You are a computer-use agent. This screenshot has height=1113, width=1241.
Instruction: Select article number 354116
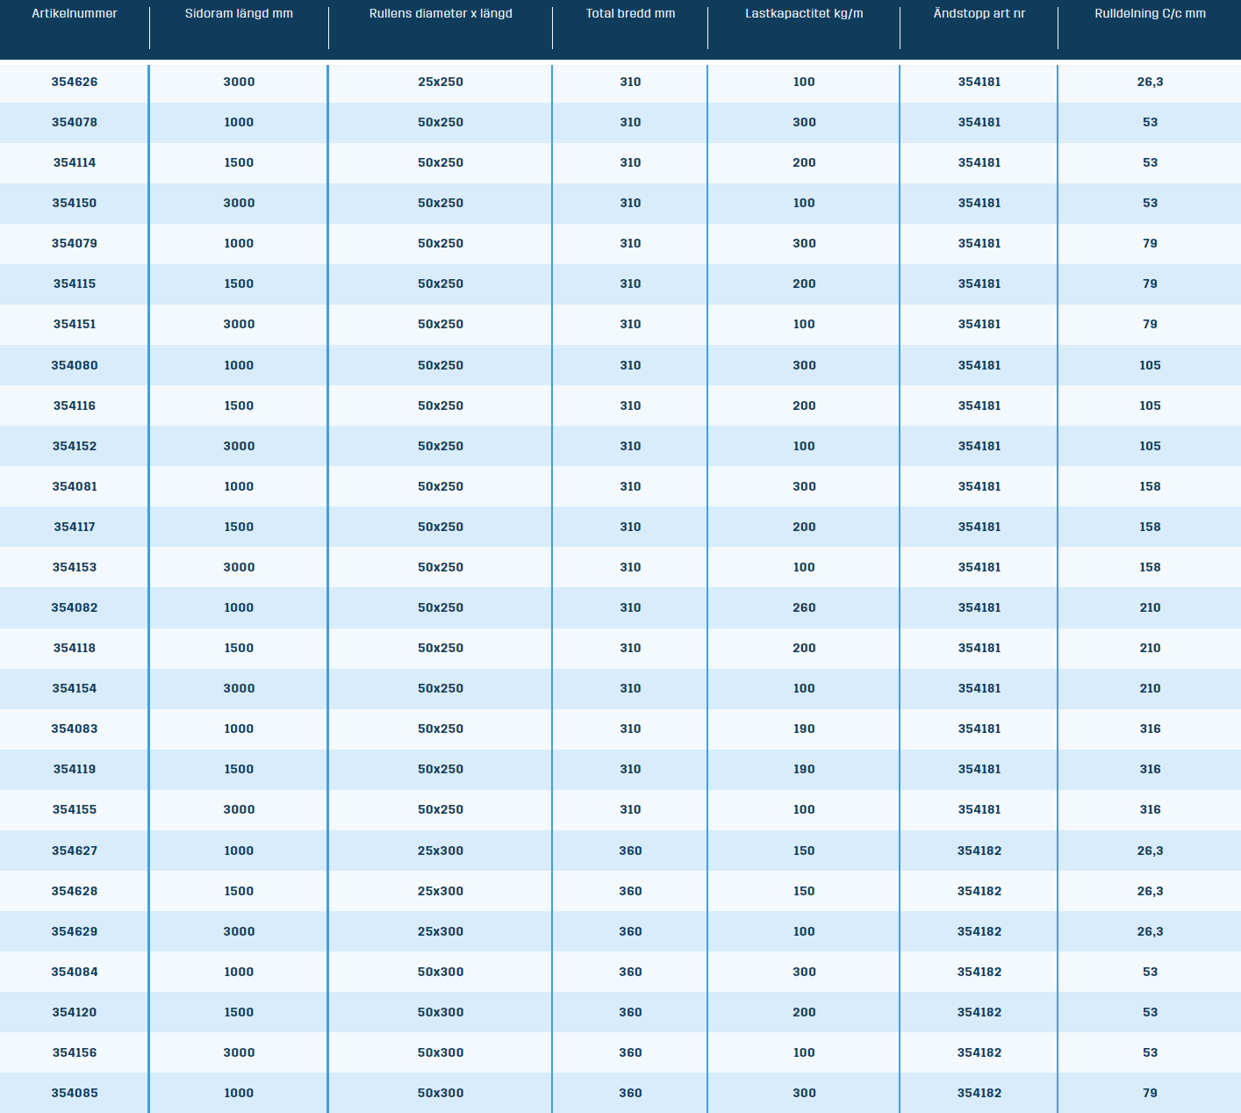(x=75, y=406)
